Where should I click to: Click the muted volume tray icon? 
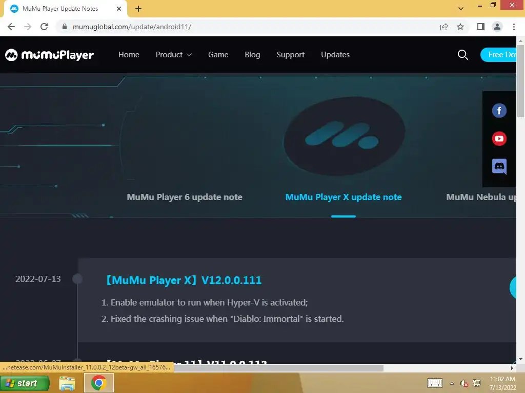pos(464,383)
